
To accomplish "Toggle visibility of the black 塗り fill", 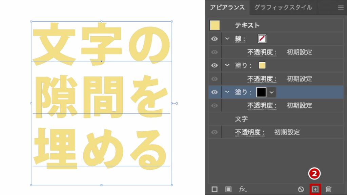I will click(x=214, y=92).
